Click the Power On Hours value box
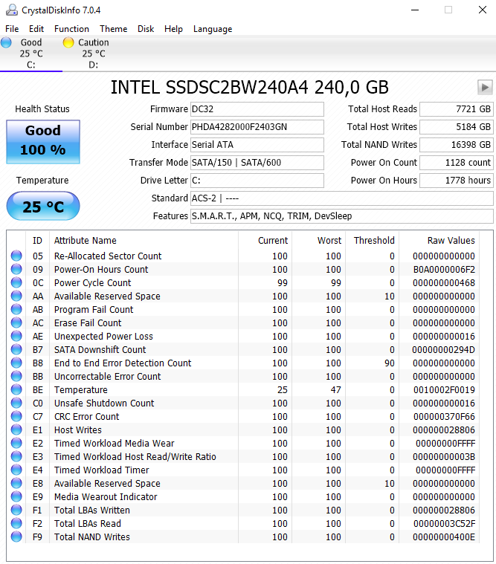This screenshot has width=496, height=564. [x=457, y=181]
